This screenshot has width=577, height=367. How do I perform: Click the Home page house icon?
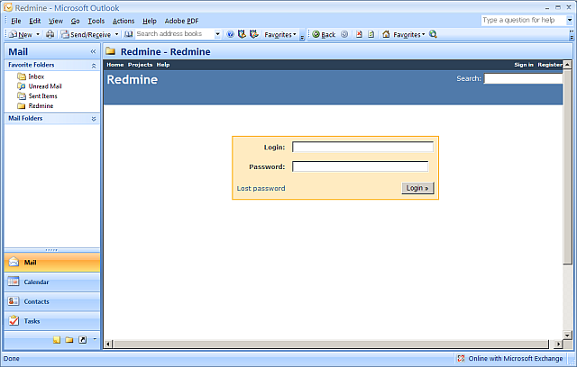point(386,34)
